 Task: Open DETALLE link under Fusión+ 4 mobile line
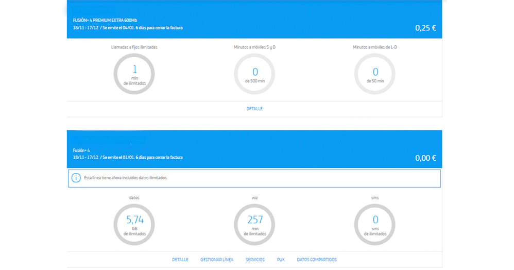[180, 260]
